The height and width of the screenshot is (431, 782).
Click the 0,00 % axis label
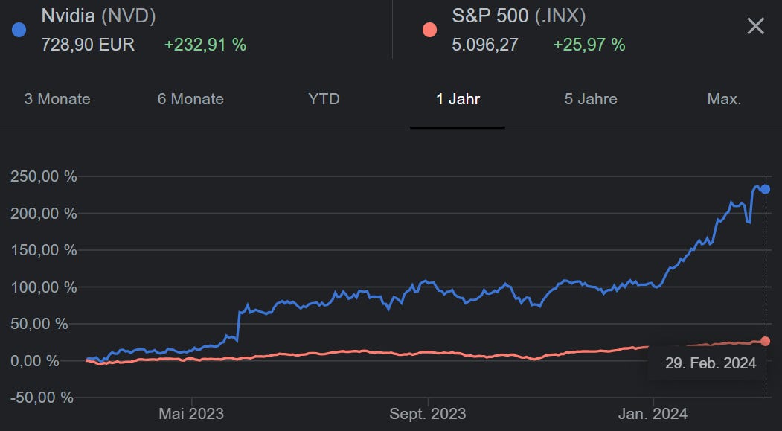[x=35, y=361]
